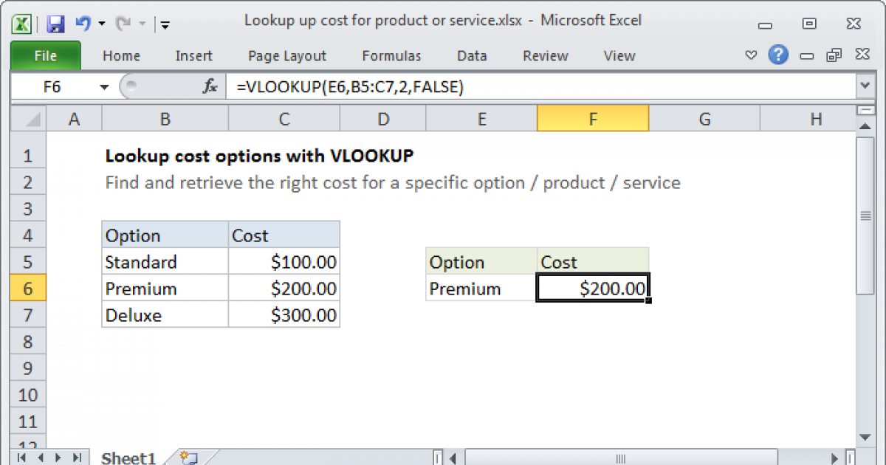Viewport: 886px width, 465px height.
Task: Minimize the Ribbon
Action: pyautogui.click(x=750, y=55)
